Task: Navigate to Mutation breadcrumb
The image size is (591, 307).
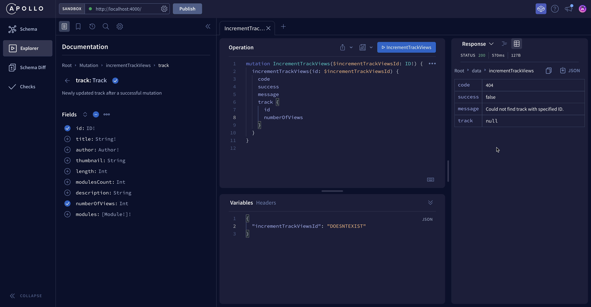Action: 89,65
